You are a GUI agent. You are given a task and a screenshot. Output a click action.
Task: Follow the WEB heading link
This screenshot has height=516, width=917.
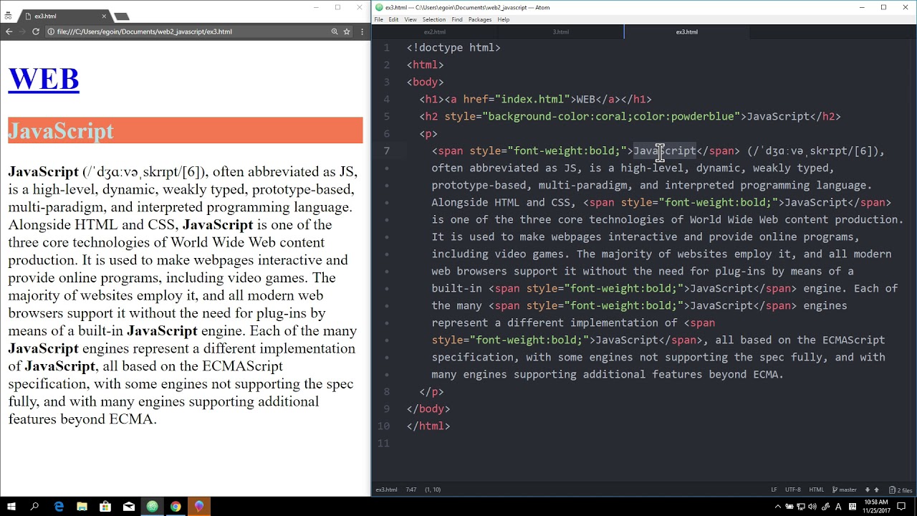coord(43,79)
